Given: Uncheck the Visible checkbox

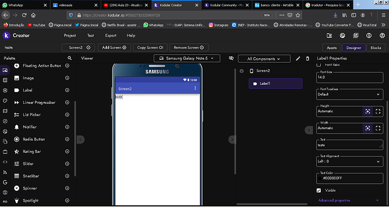Looking at the screenshot, I should [319, 191].
